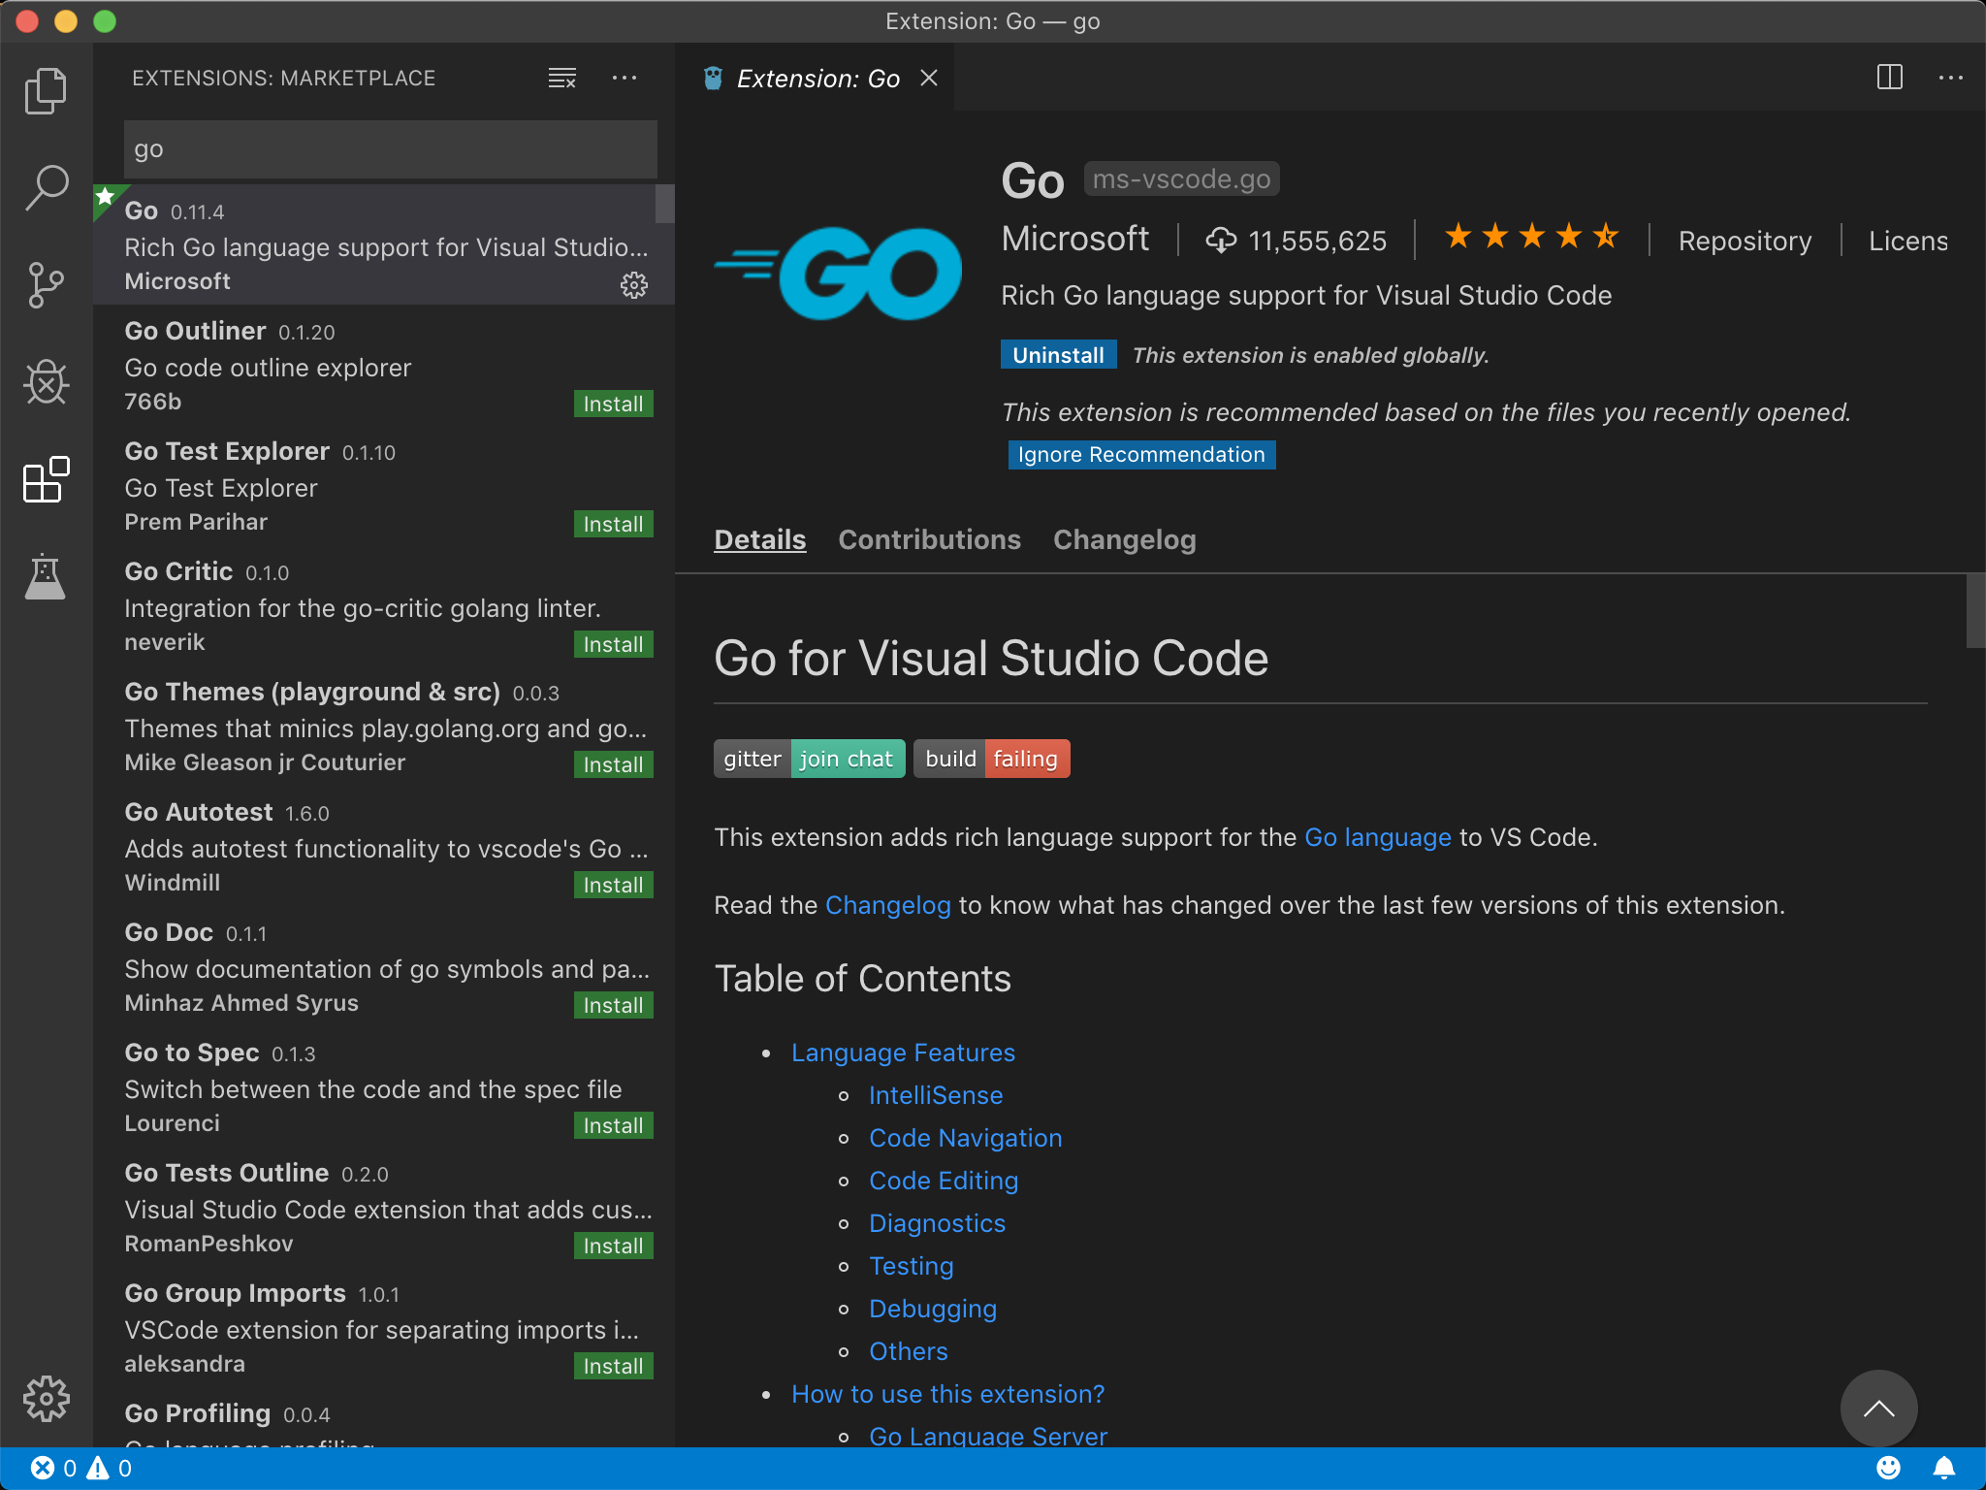The width and height of the screenshot is (1986, 1490).
Task: Open the Go language link
Action: click(1378, 837)
